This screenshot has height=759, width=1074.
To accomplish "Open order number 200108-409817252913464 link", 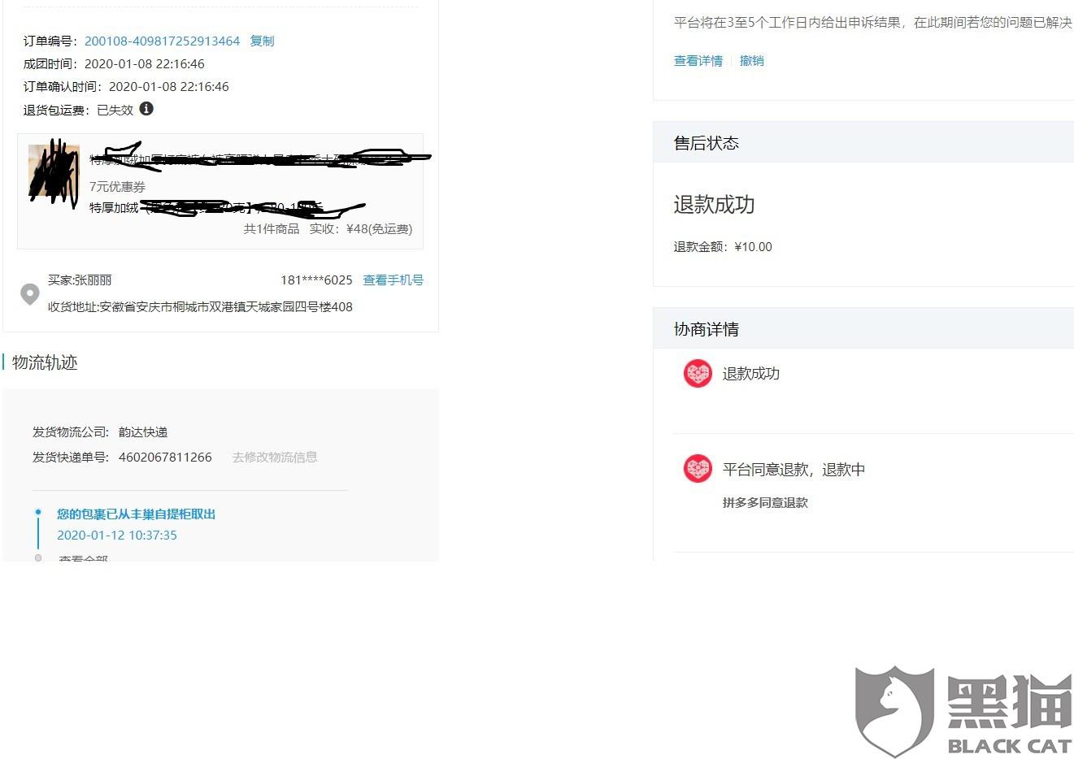I will (163, 41).
